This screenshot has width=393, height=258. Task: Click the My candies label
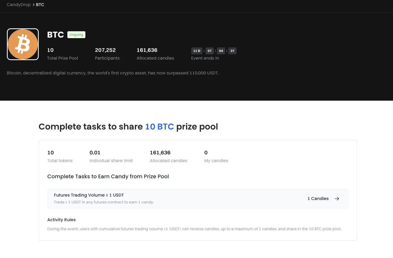pyautogui.click(x=216, y=161)
